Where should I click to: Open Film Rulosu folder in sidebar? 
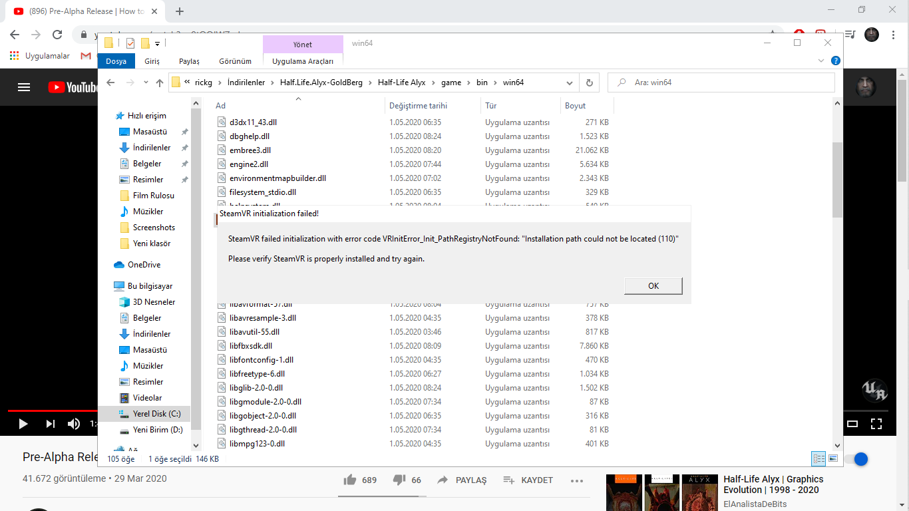[x=153, y=196]
